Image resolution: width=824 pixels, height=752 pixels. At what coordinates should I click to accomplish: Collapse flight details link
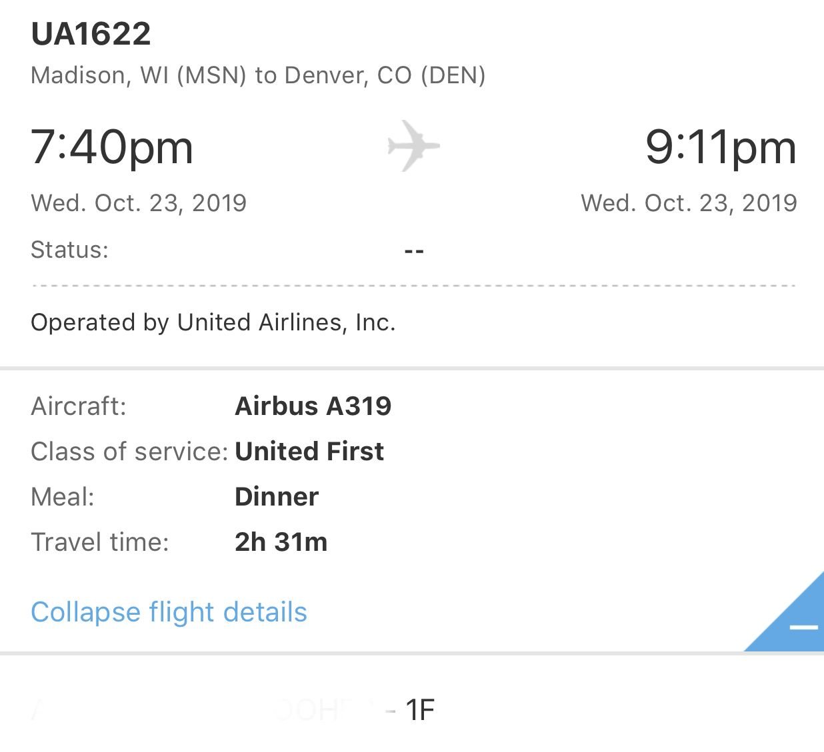pos(169,612)
